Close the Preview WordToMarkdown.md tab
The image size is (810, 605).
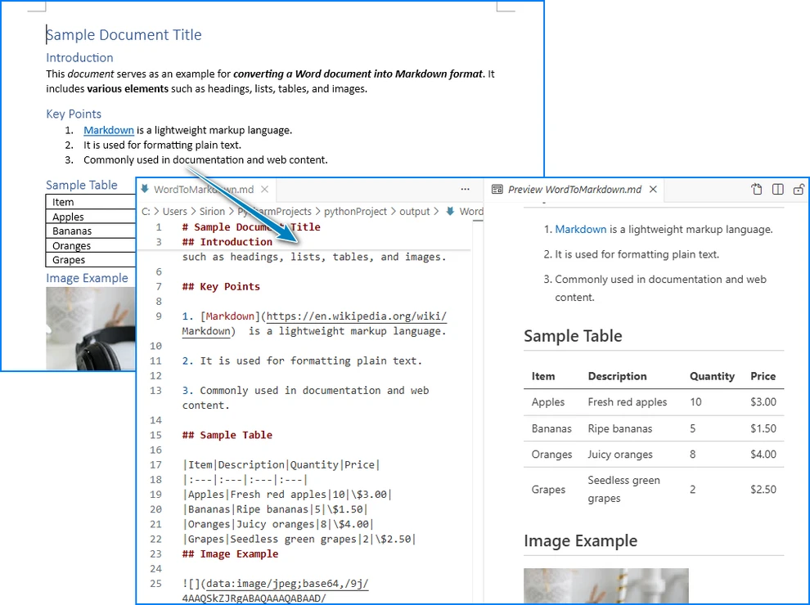(x=652, y=188)
